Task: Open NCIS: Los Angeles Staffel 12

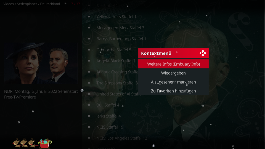Action: tap(122, 138)
